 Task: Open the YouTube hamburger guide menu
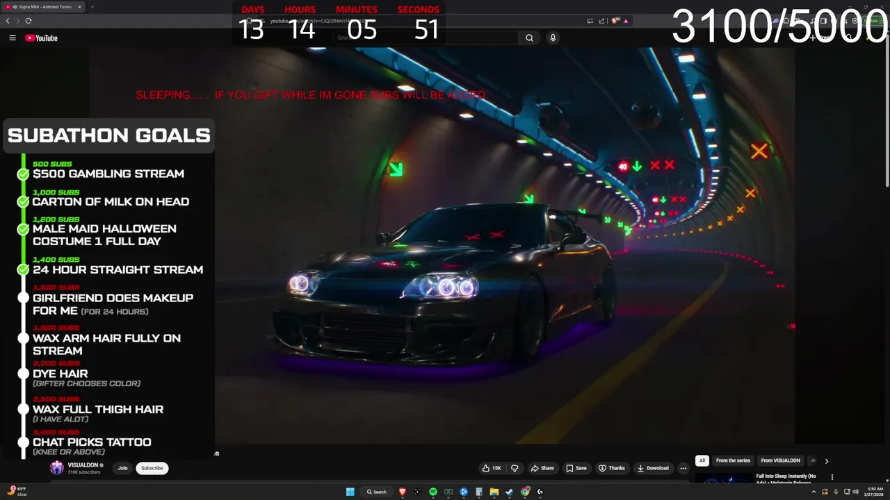[x=12, y=38]
